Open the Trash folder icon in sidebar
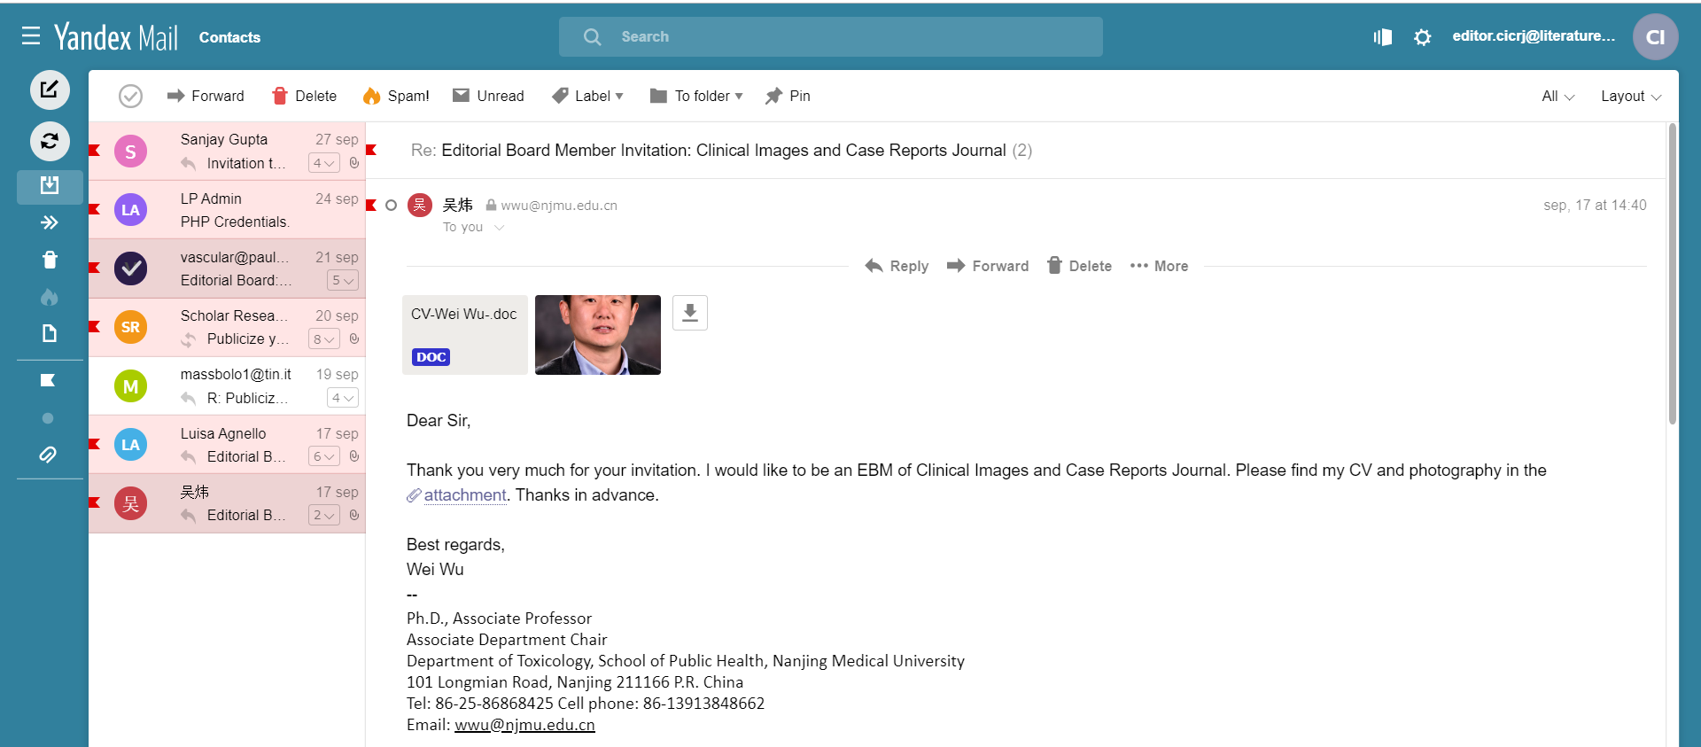Image resolution: width=1701 pixels, height=747 pixels. click(50, 260)
